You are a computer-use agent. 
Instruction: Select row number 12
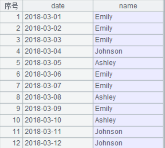(x=11, y=143)
